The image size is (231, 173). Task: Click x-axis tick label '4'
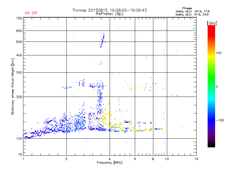coord(110,159)
